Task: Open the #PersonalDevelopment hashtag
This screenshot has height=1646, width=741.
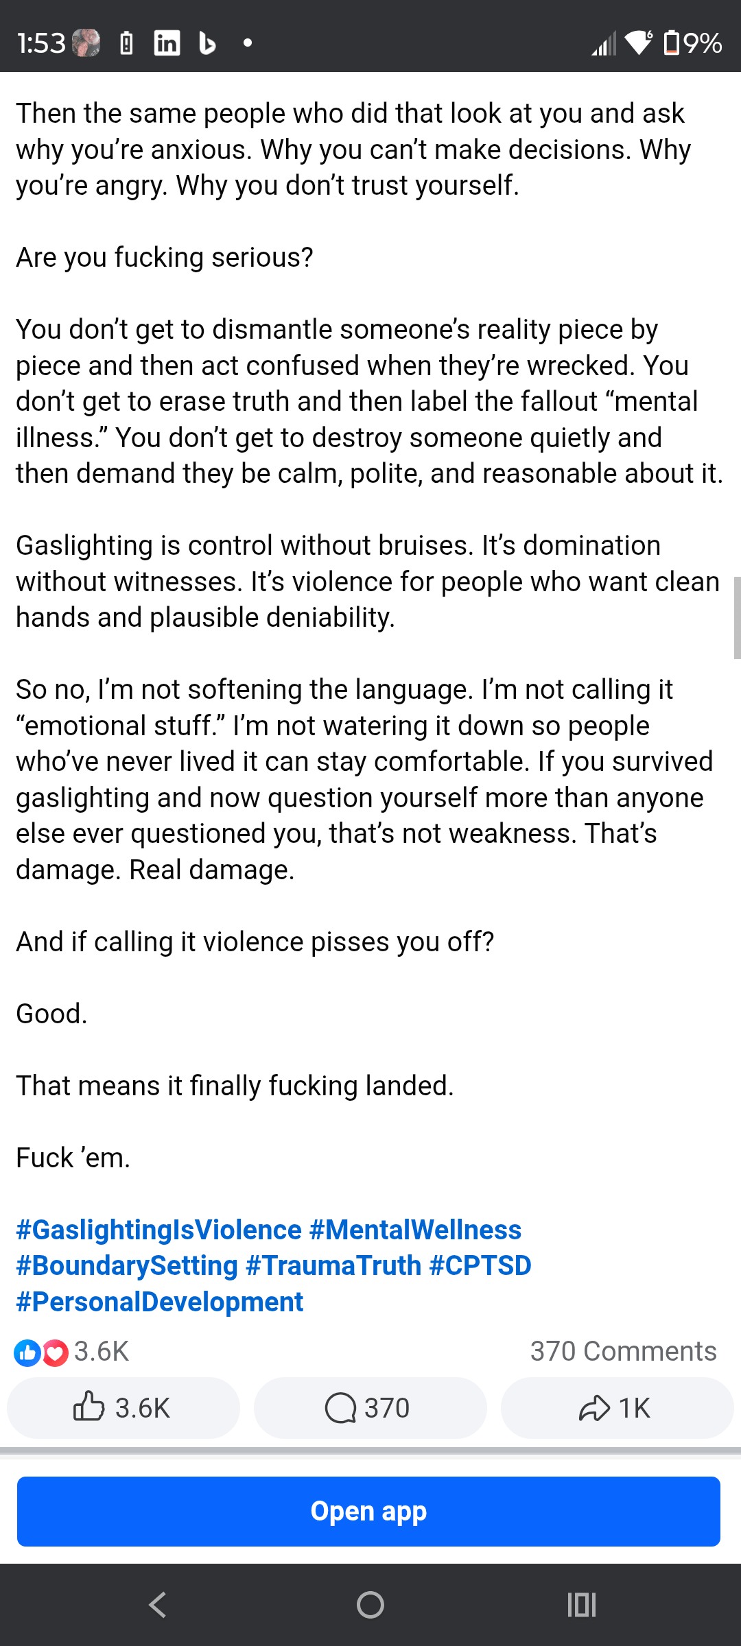Action: (159, 1302)
